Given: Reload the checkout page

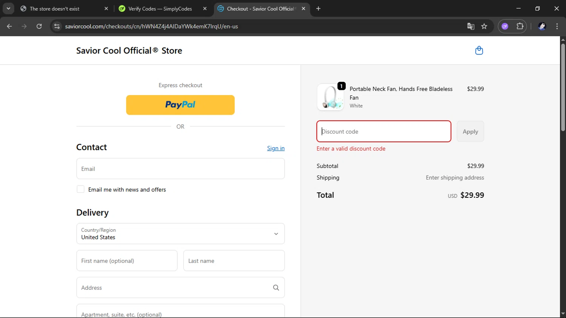Looking at the screenshot, I should (x=39, y=26).
